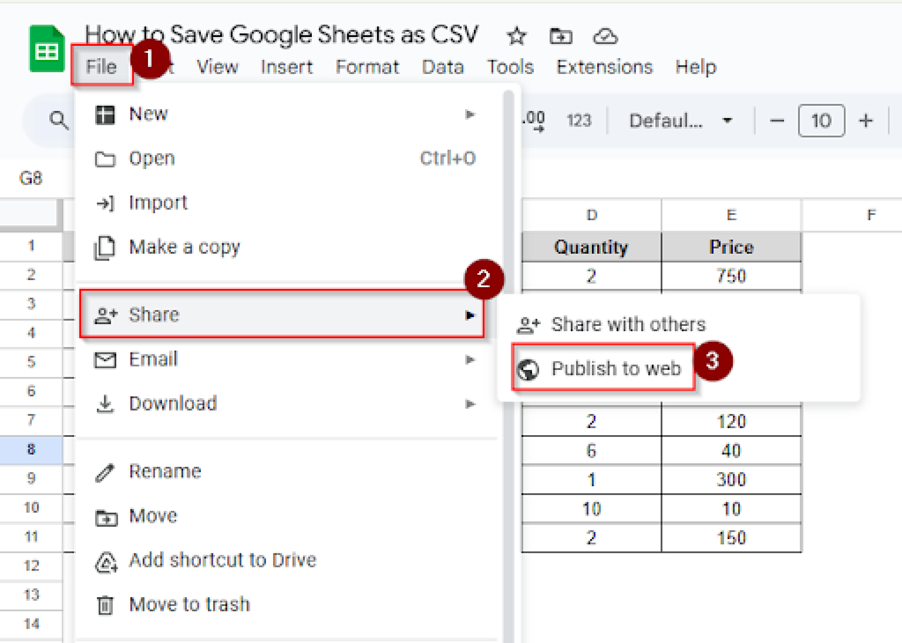The image size is (902, 643).
Task: Open the Default font dropdown
Action: (x=678, y=121)
